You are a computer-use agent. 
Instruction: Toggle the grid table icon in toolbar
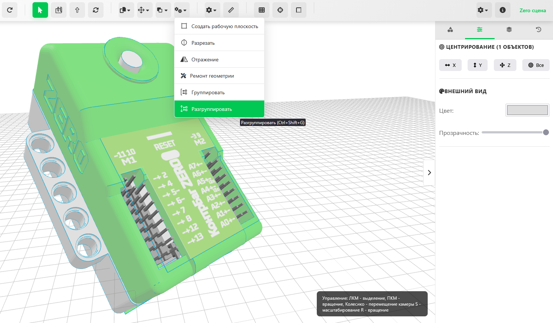[262, 10]
